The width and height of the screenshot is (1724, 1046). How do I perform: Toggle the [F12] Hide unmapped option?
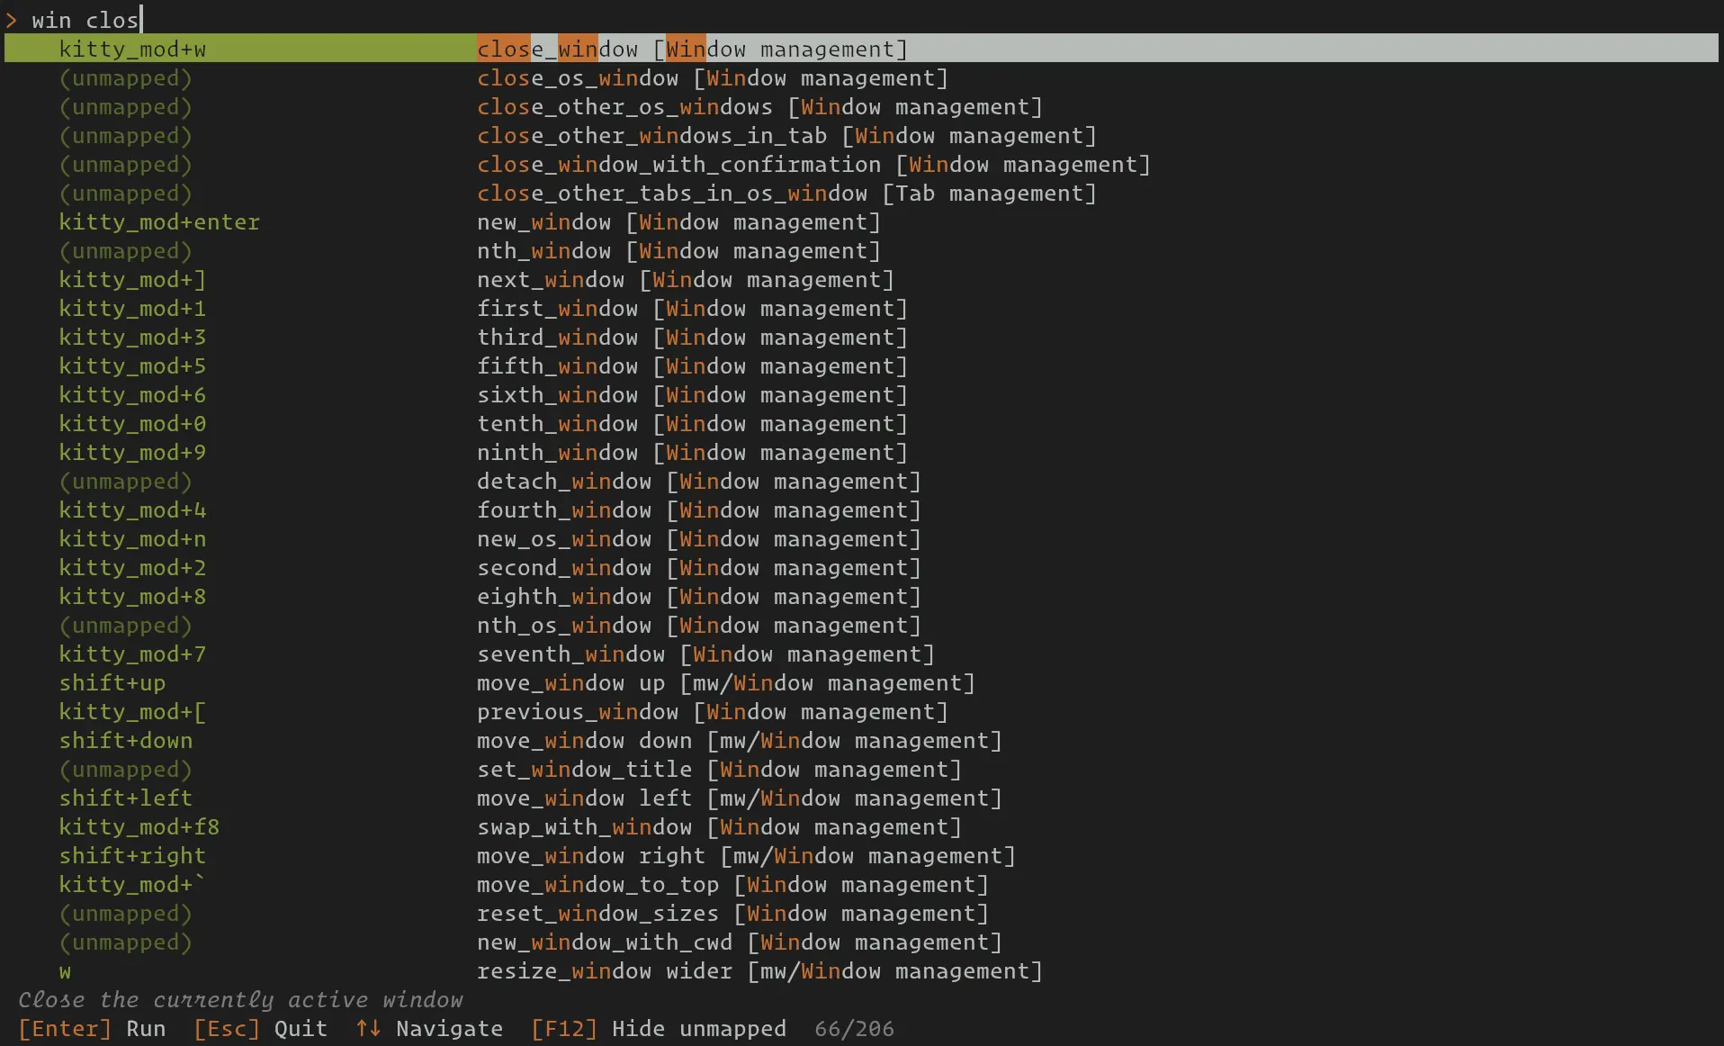[x=658, y=1028]
